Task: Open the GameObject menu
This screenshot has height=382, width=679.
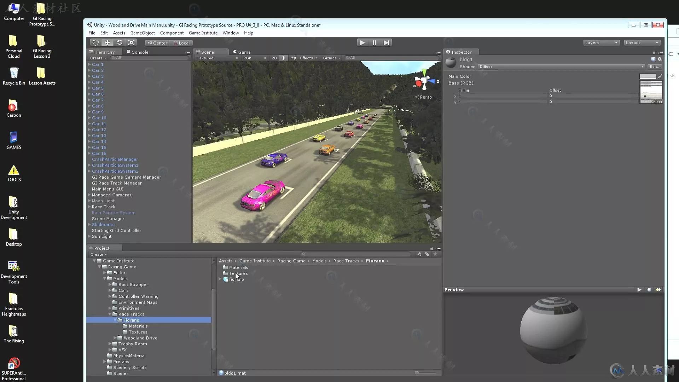Action: pos(143,33)
